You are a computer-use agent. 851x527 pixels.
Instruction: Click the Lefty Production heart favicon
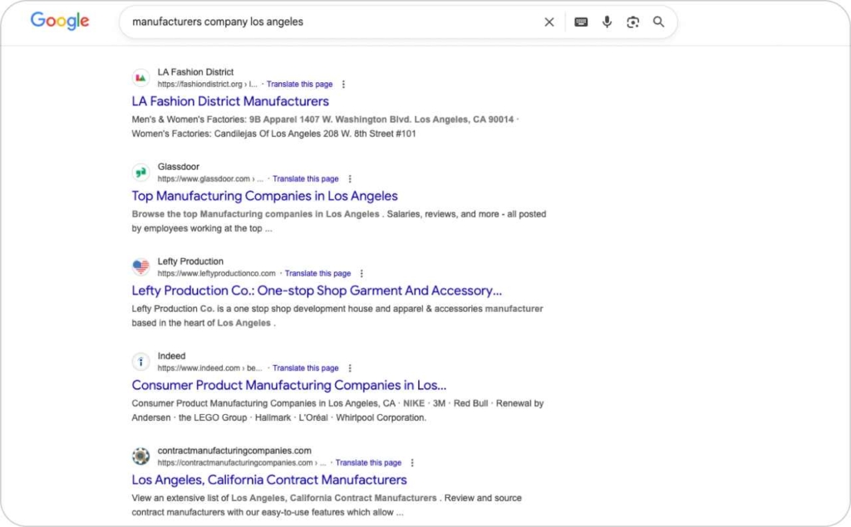140,266
